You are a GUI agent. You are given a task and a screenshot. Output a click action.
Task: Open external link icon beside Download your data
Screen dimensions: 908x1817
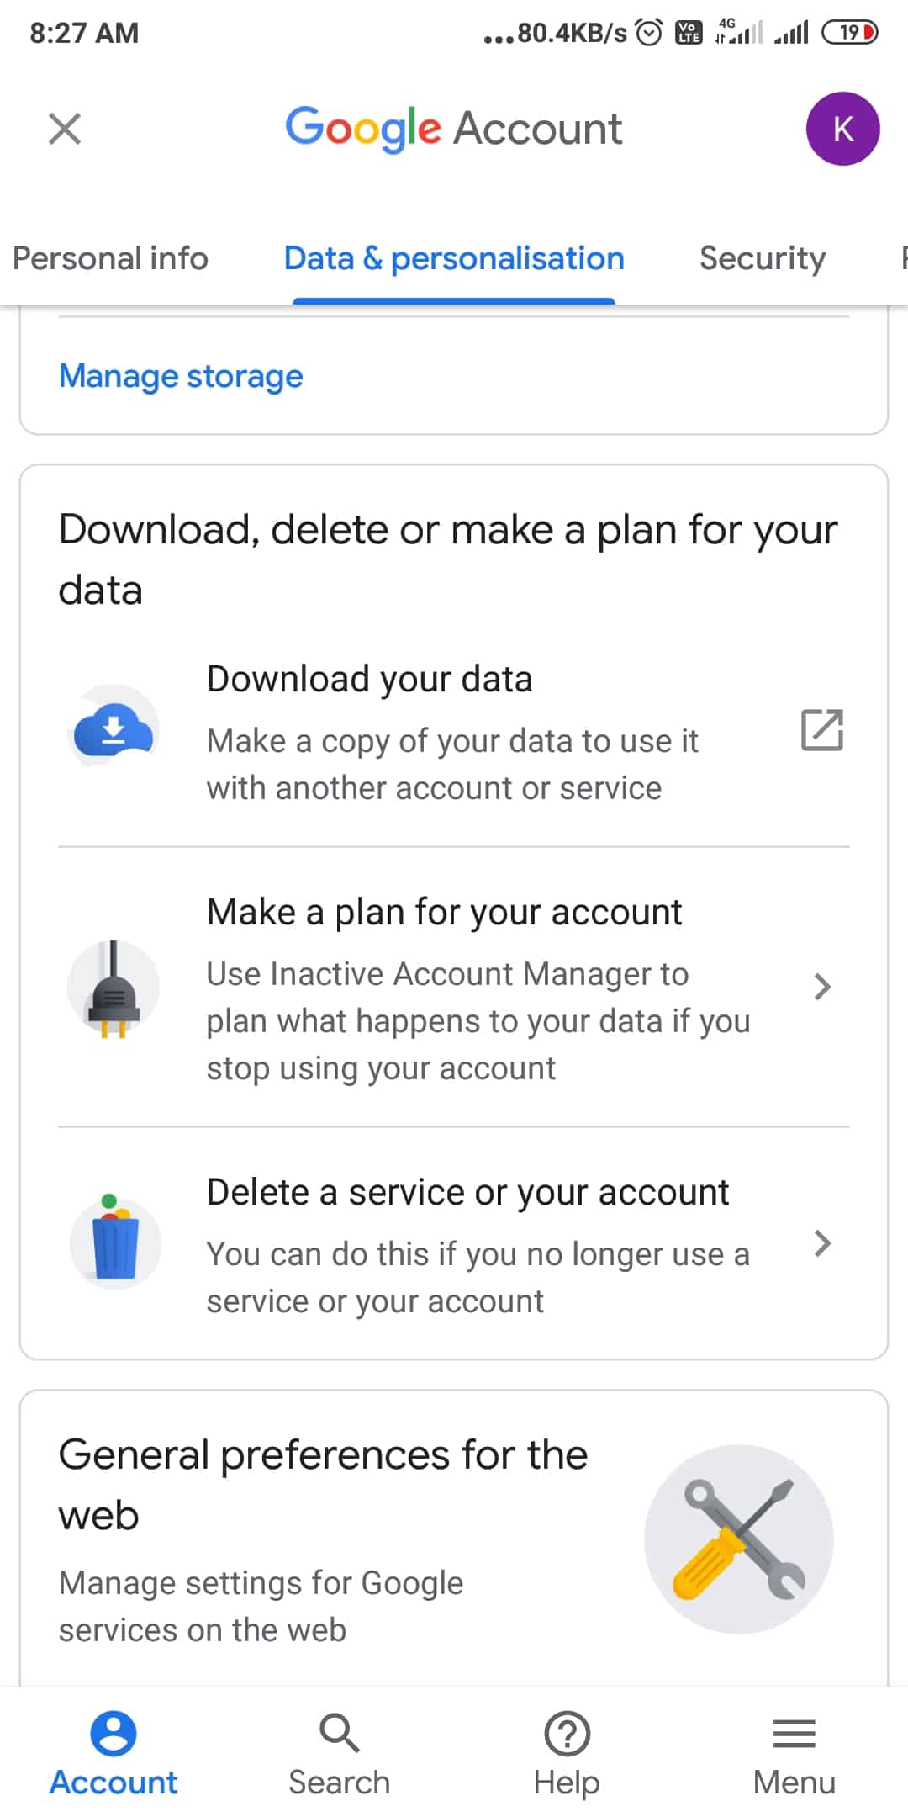[x=821, y=729]
